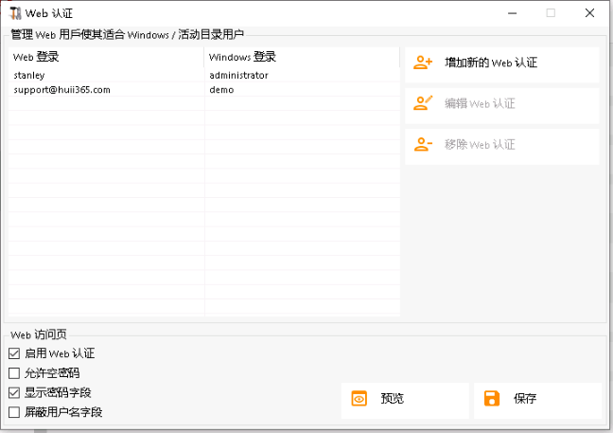Click the edit user pencil icon
This screenshot has width=613, height=433.
coord(423,104)
